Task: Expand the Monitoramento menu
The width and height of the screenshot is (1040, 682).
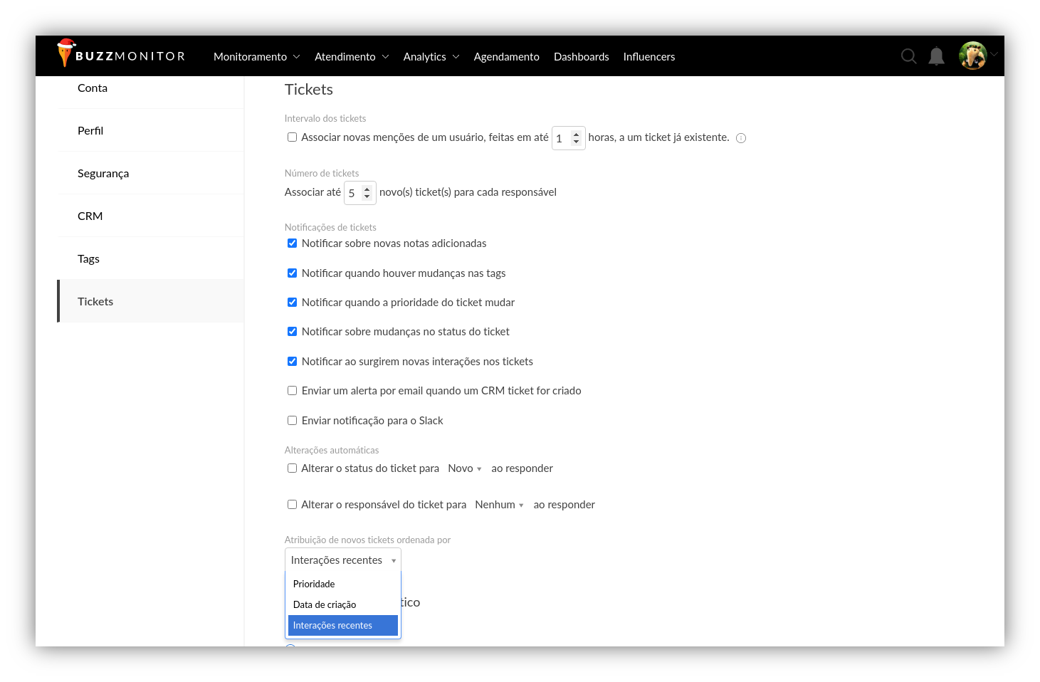Action: click(x=256, y=57)
